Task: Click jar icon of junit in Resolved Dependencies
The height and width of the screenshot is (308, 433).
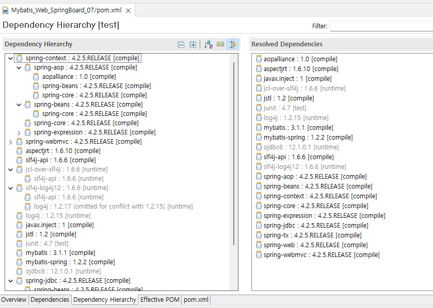Action: click(x=259, y=108)
